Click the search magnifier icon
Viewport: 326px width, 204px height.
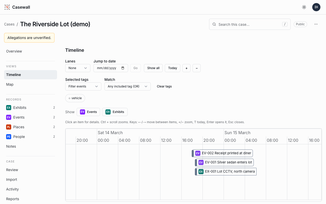pos(214,24)
